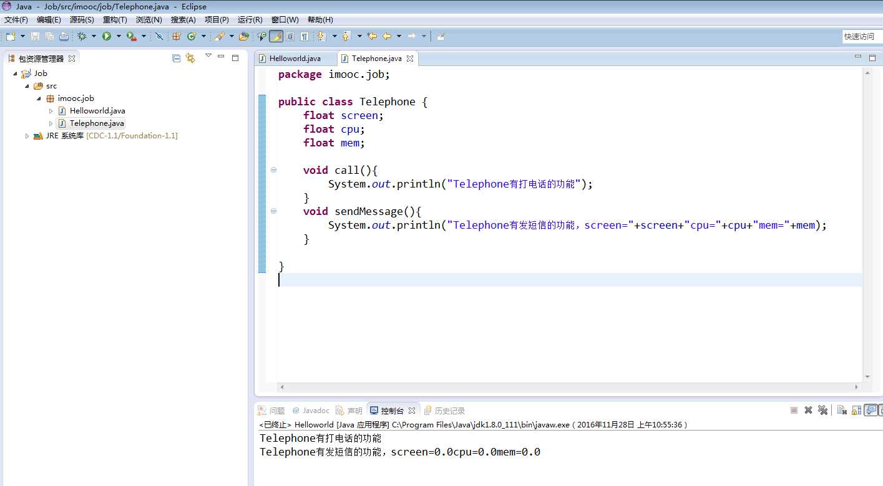Open the New file dropdown arrow
883x486 pixels.
(x=22, y=36)
